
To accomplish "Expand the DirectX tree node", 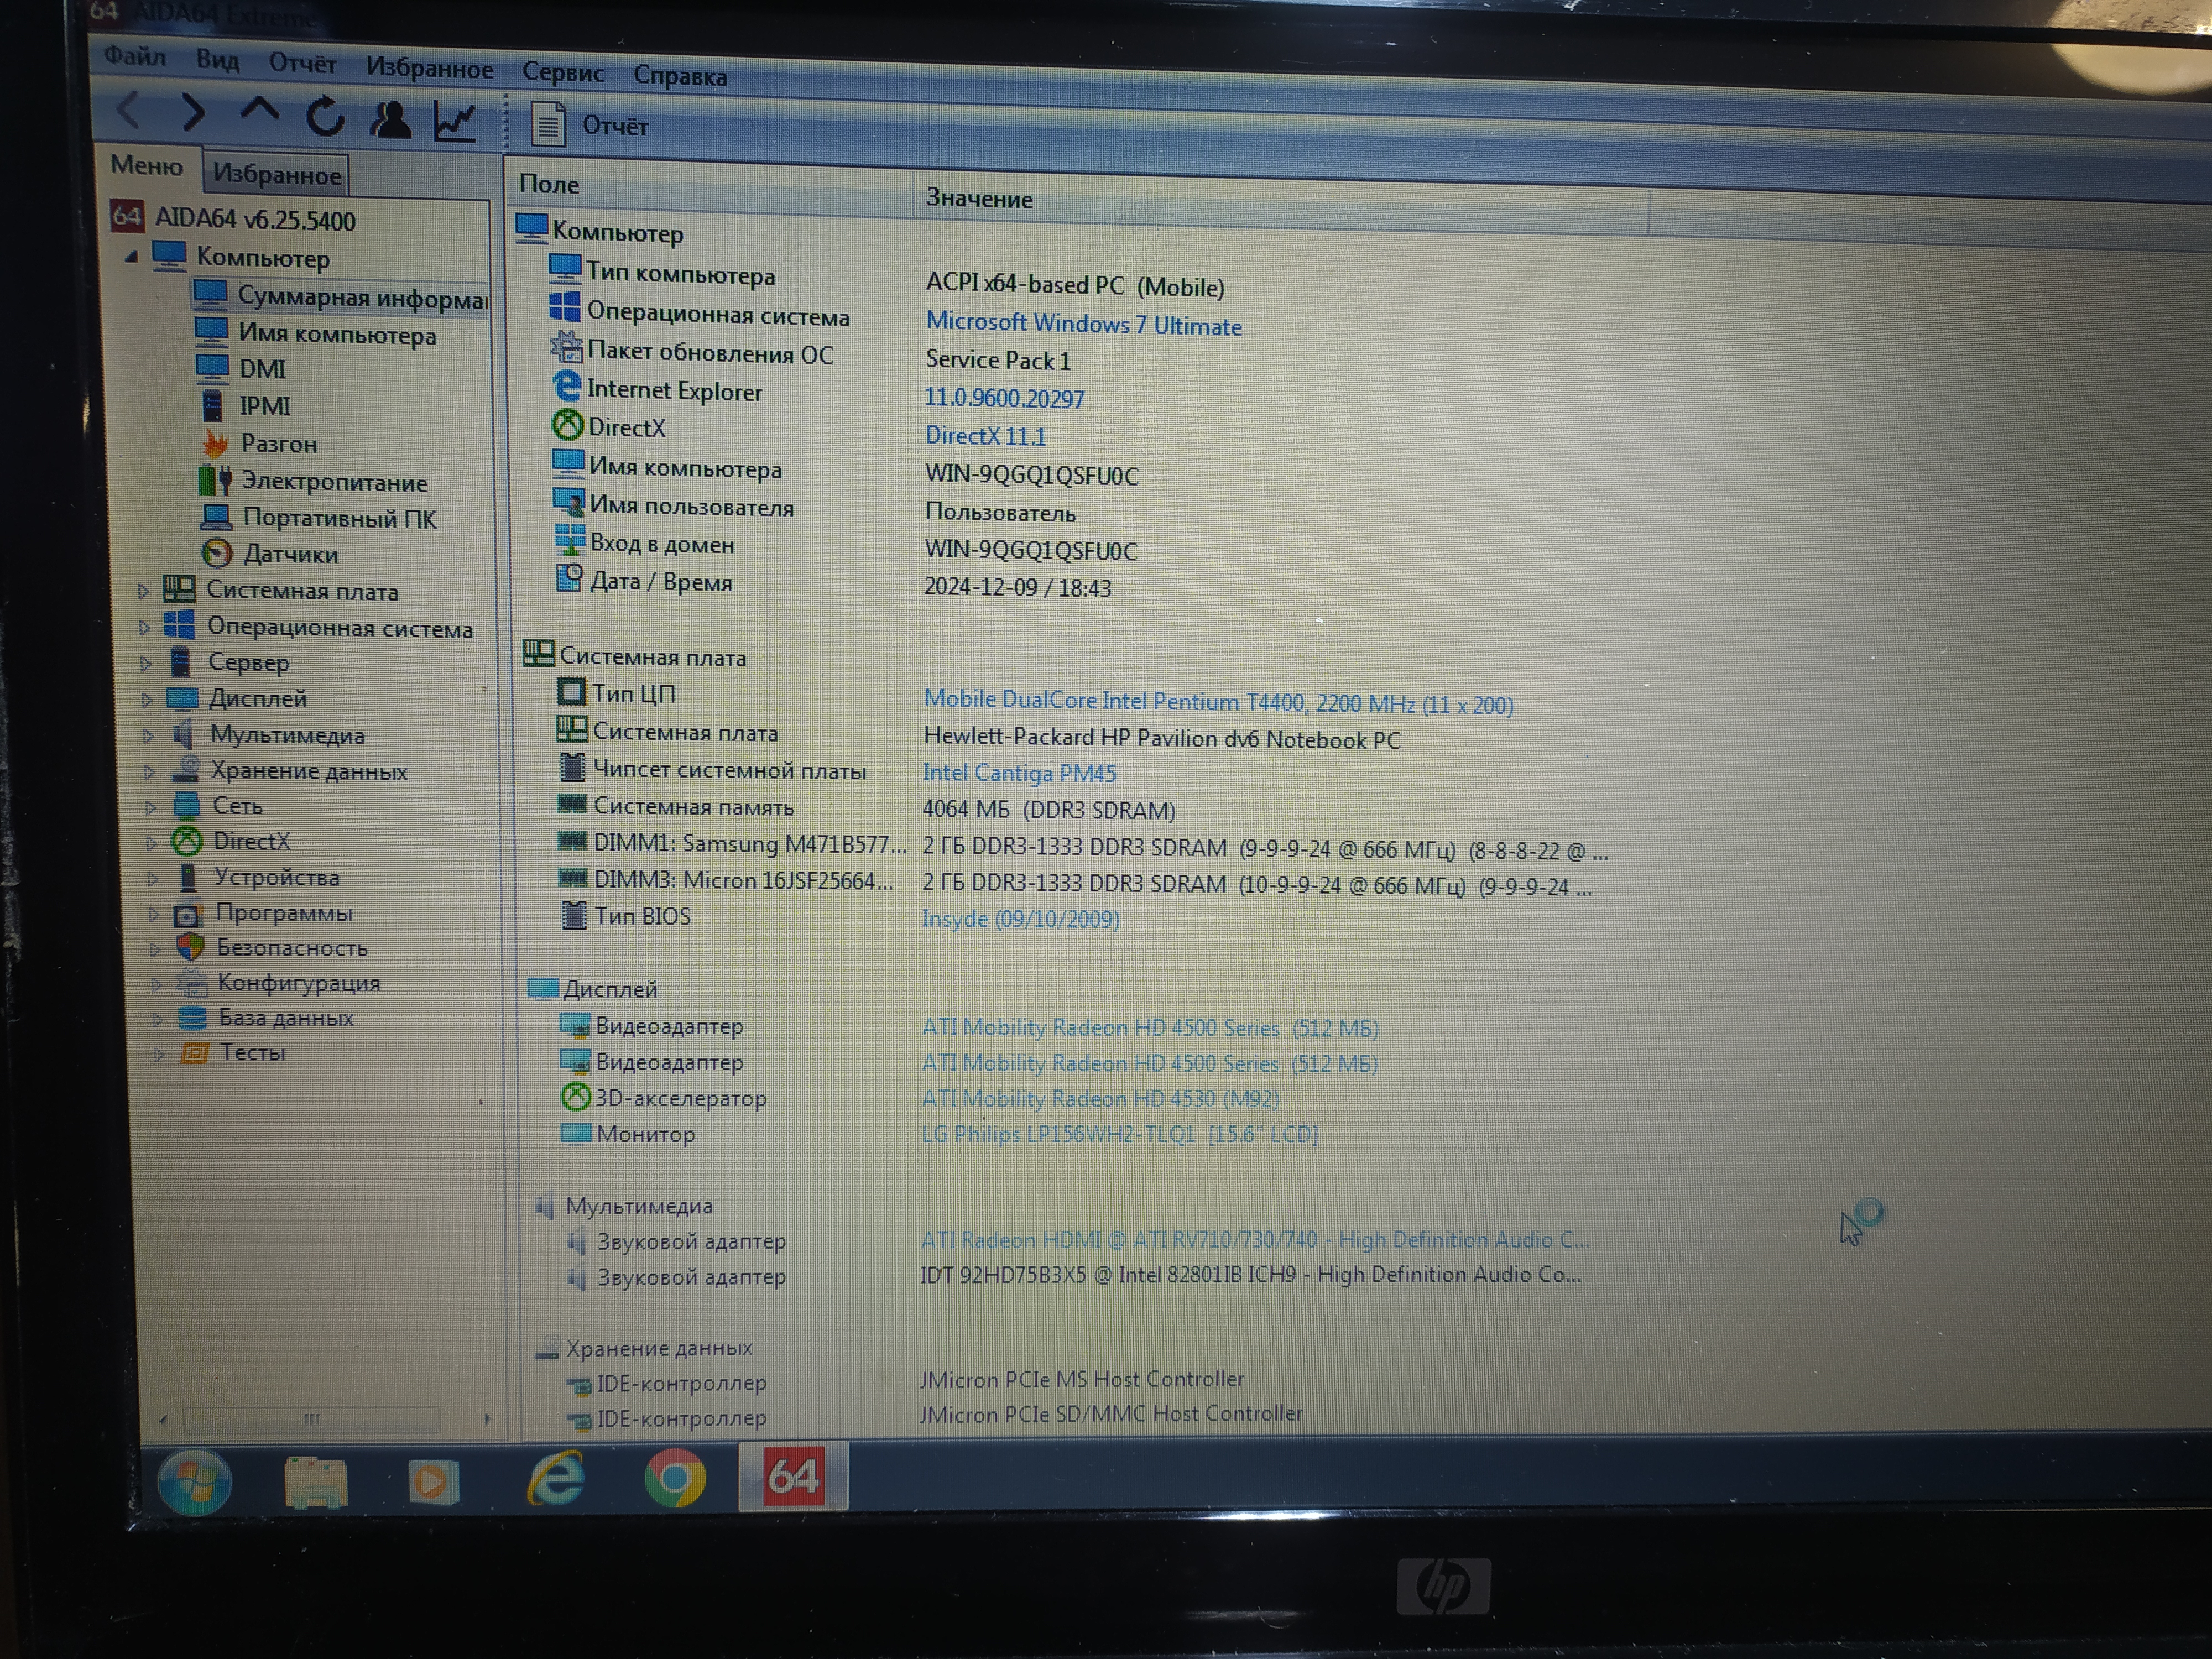I will (151, 843).
